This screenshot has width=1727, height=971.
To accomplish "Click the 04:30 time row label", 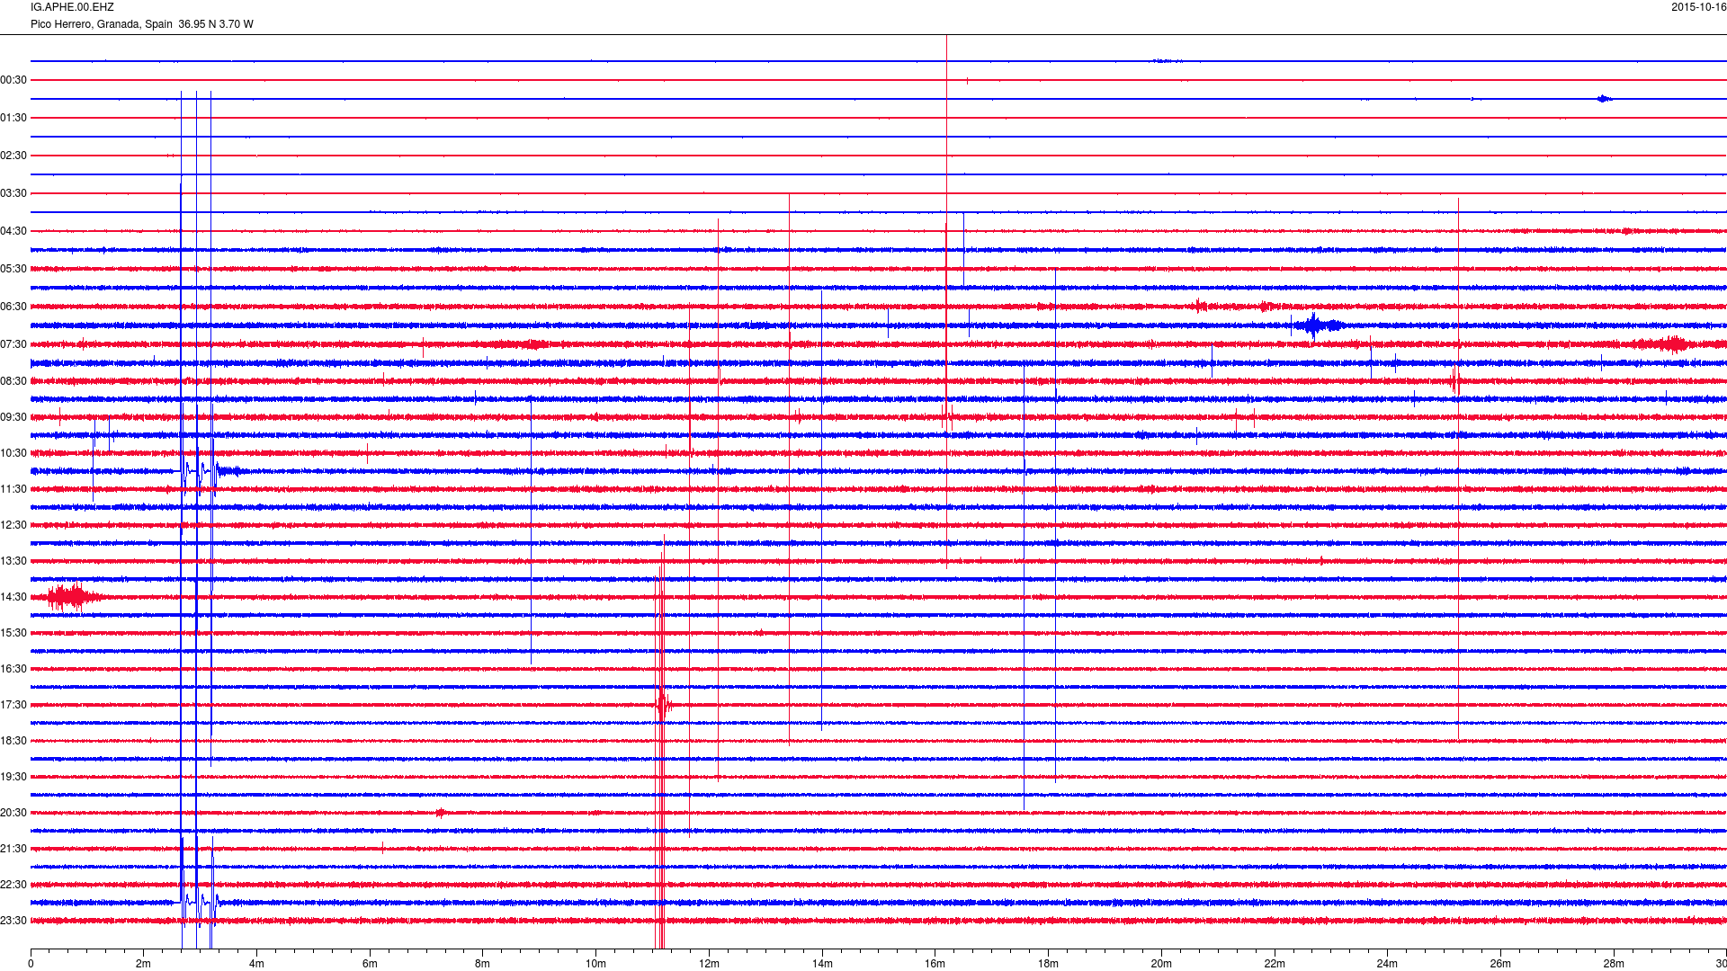I will point(13,231).
